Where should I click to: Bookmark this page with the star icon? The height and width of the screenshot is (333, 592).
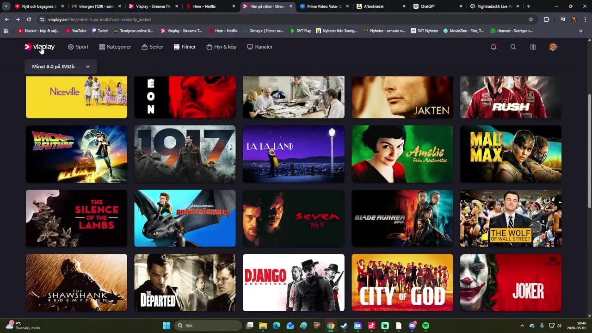(x=531, y=19)
